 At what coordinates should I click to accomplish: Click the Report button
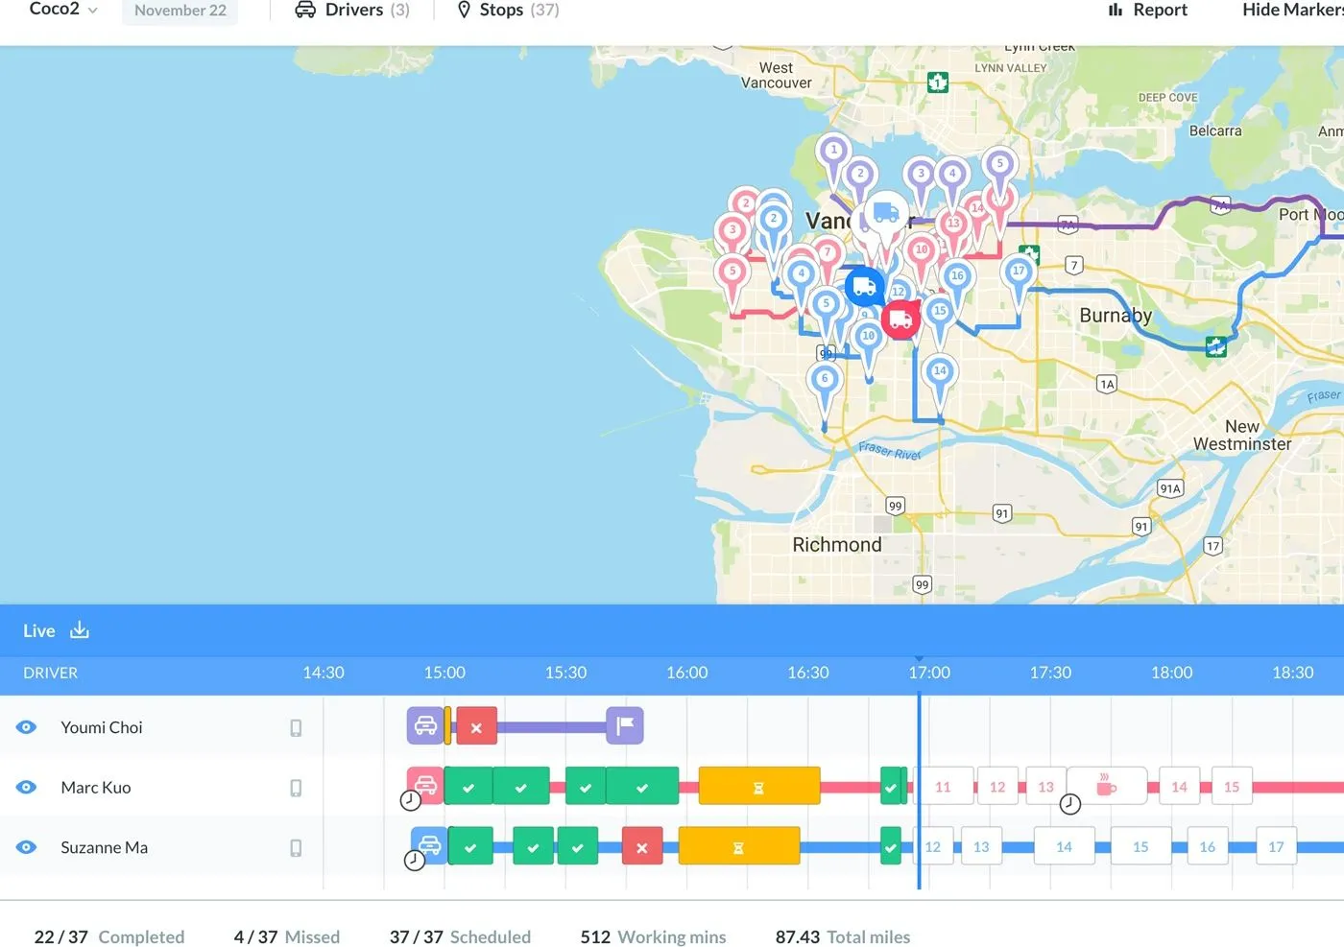[1148, 10]
